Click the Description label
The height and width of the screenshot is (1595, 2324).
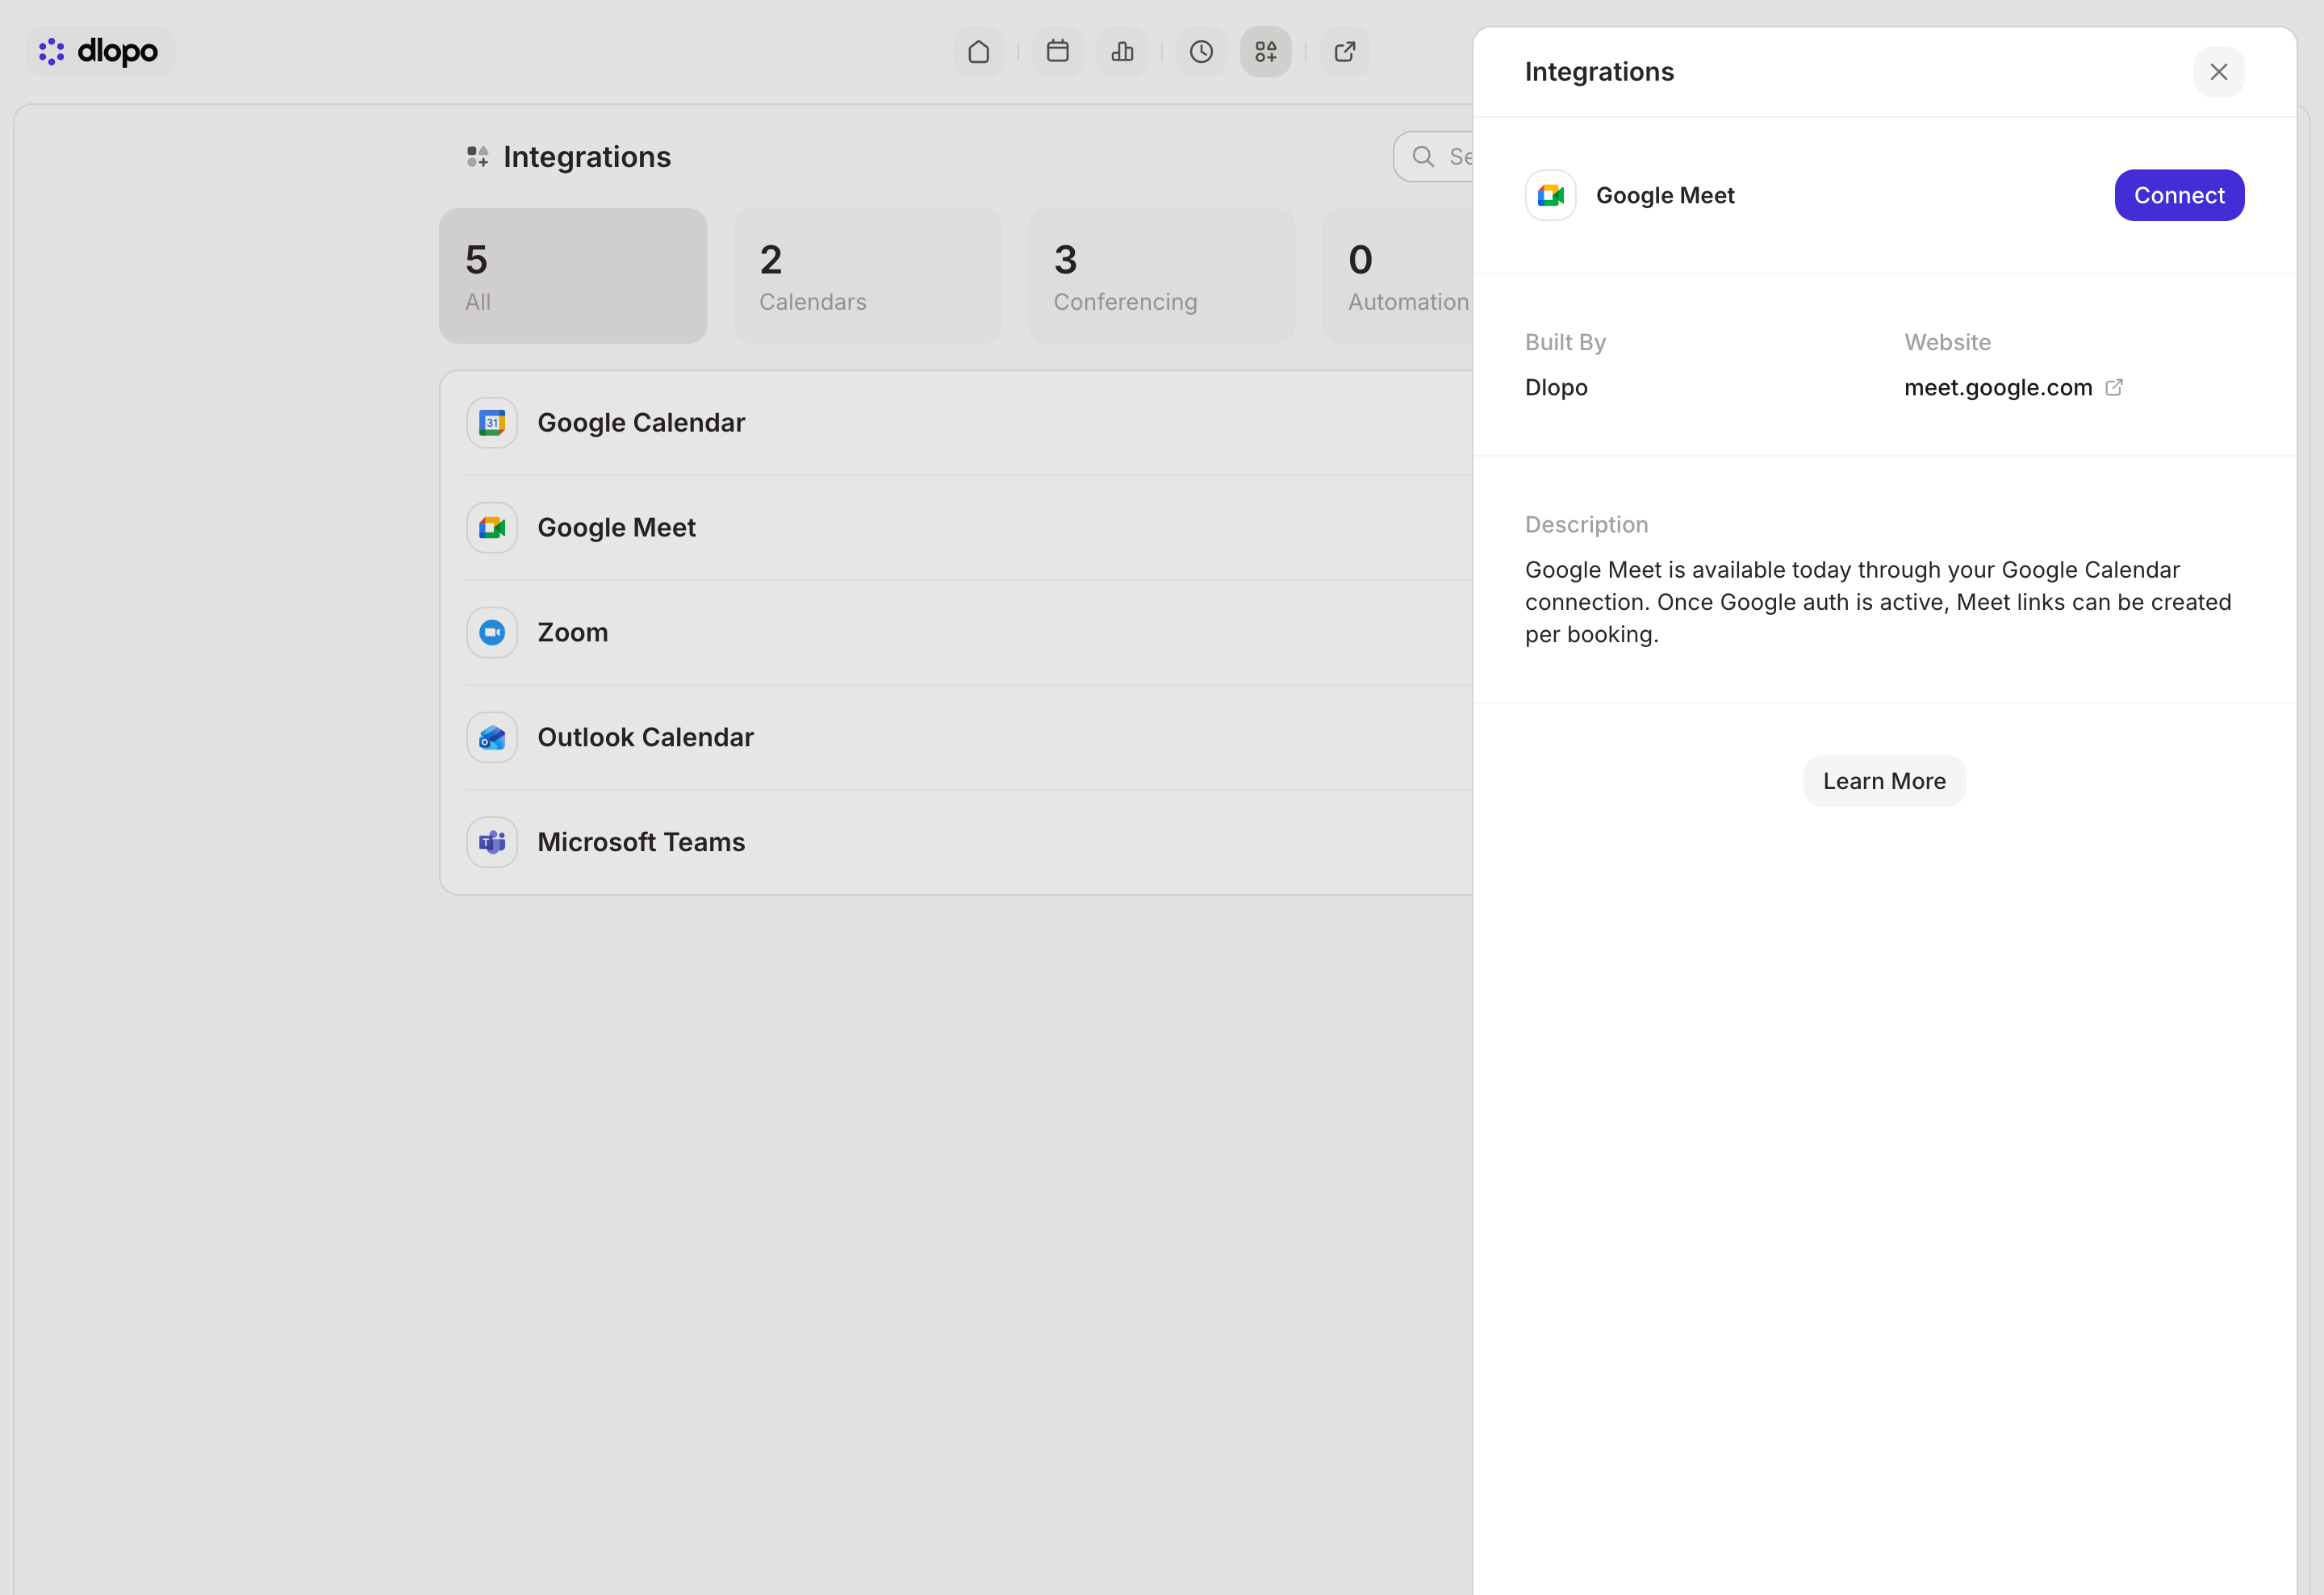(1586, 525)
